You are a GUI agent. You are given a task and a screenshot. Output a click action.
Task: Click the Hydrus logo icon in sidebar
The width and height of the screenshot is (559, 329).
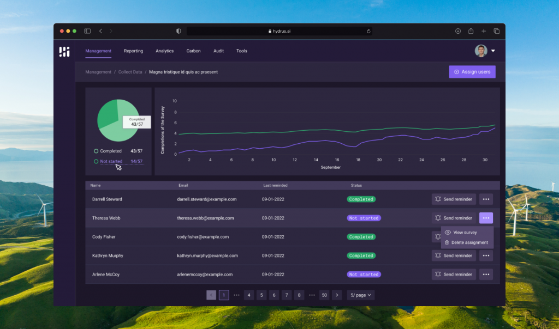click(x=64, y=52)
